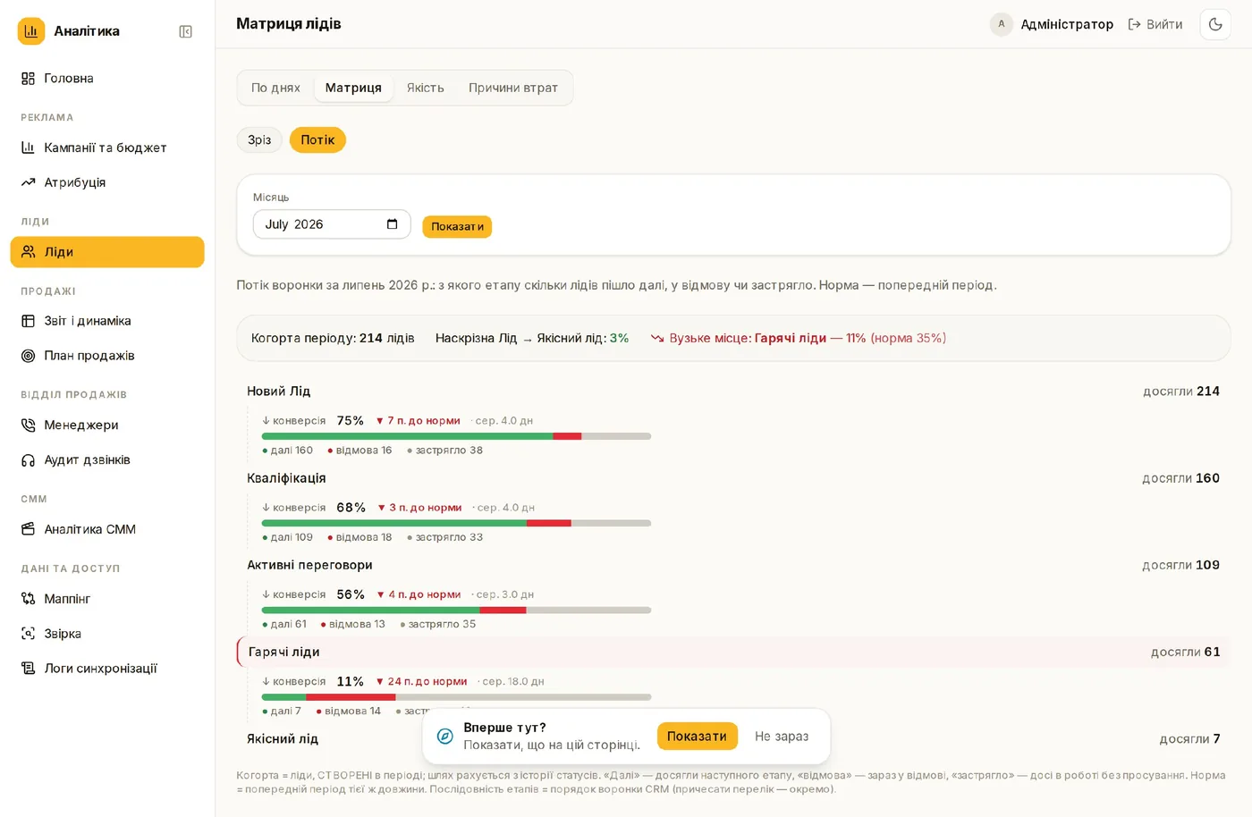Toggle dark mode moon icon

[1215, 24]
